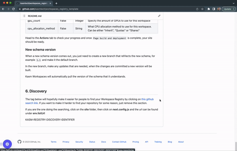Click the 'New schema version' heading
237x151 pixels.
click(41, 50)
